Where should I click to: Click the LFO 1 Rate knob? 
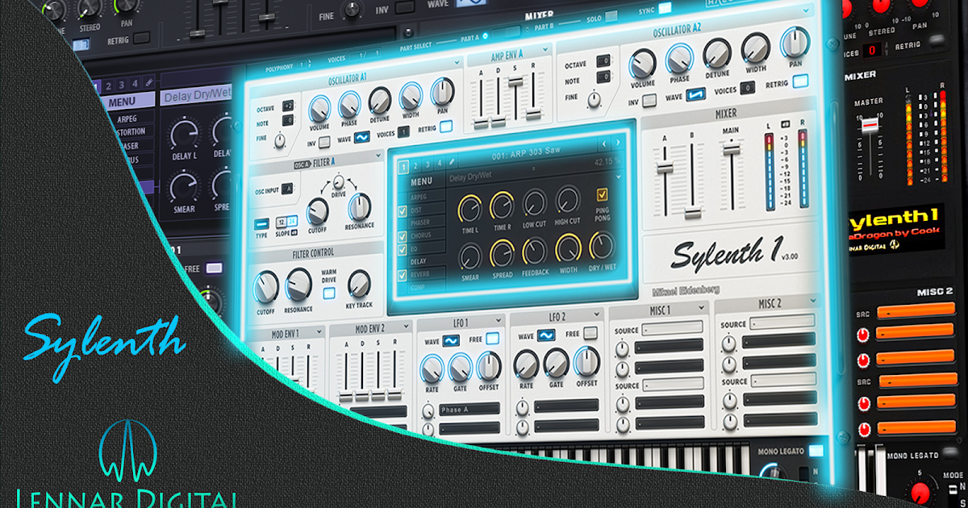pos(433,369)
